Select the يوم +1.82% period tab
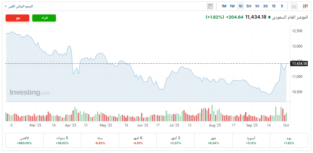The image size is (313, 153). pos(289,140)
